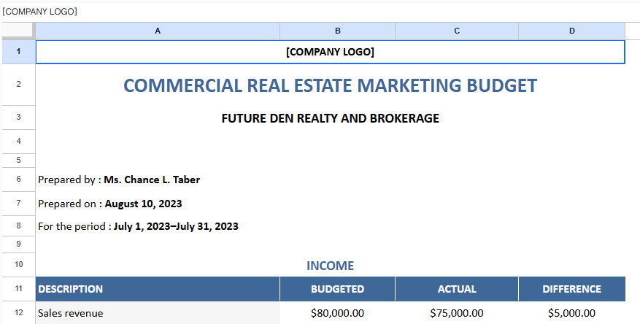
Task: Click the select-all corner box of the sheet
Action: [18, 31]
